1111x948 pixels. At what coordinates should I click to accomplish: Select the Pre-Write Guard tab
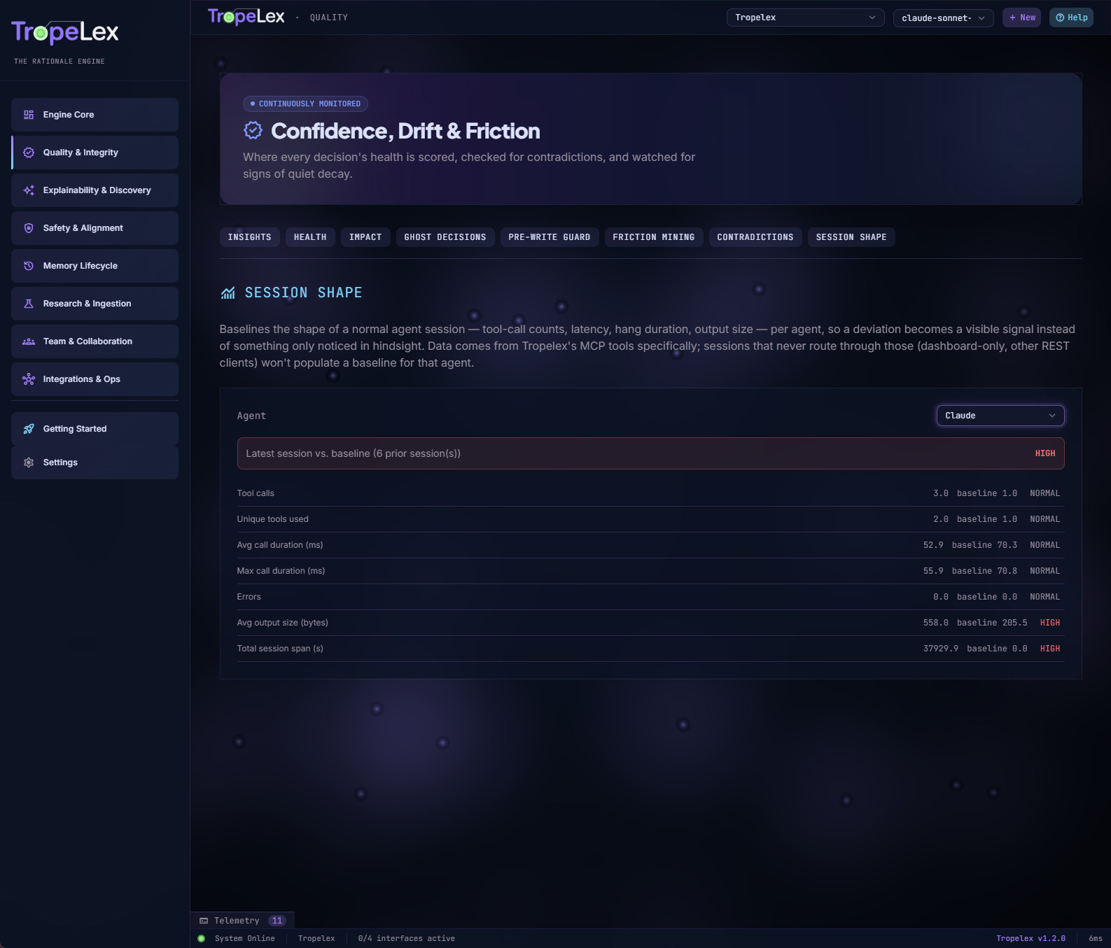[550, 237]
